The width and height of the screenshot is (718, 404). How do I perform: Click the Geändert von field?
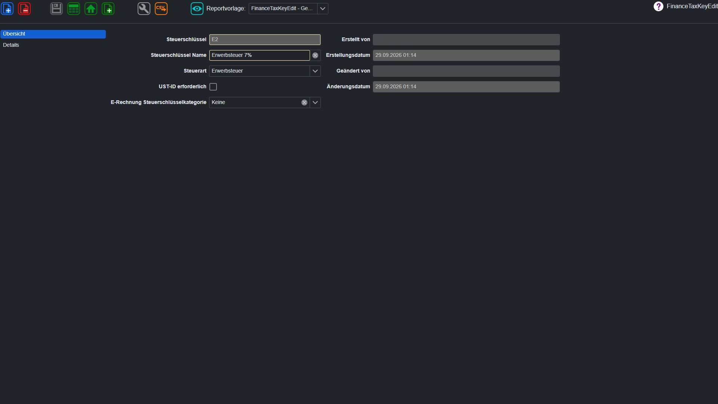466,71
